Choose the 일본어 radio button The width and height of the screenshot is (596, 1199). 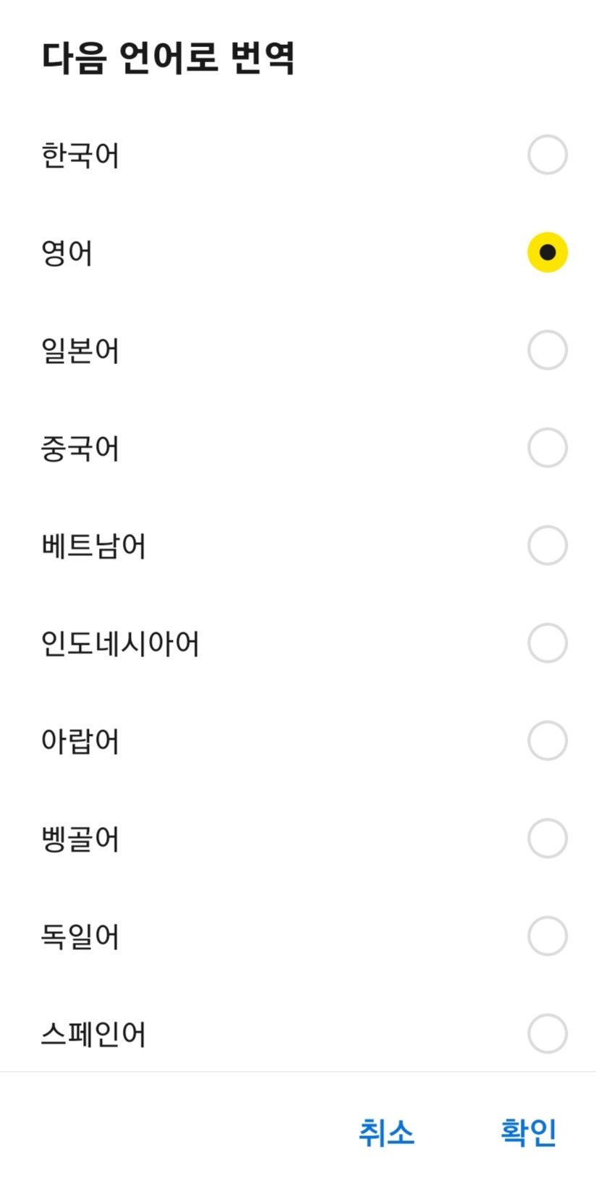pos(547,350)
